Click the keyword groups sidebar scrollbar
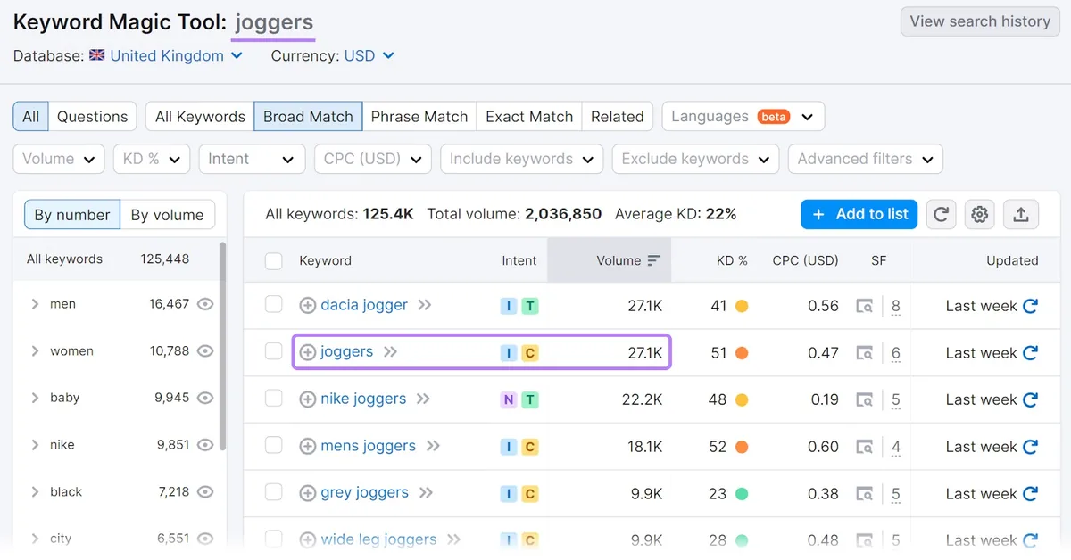This screenshot has height=560, width=1071. pos(222,348)
